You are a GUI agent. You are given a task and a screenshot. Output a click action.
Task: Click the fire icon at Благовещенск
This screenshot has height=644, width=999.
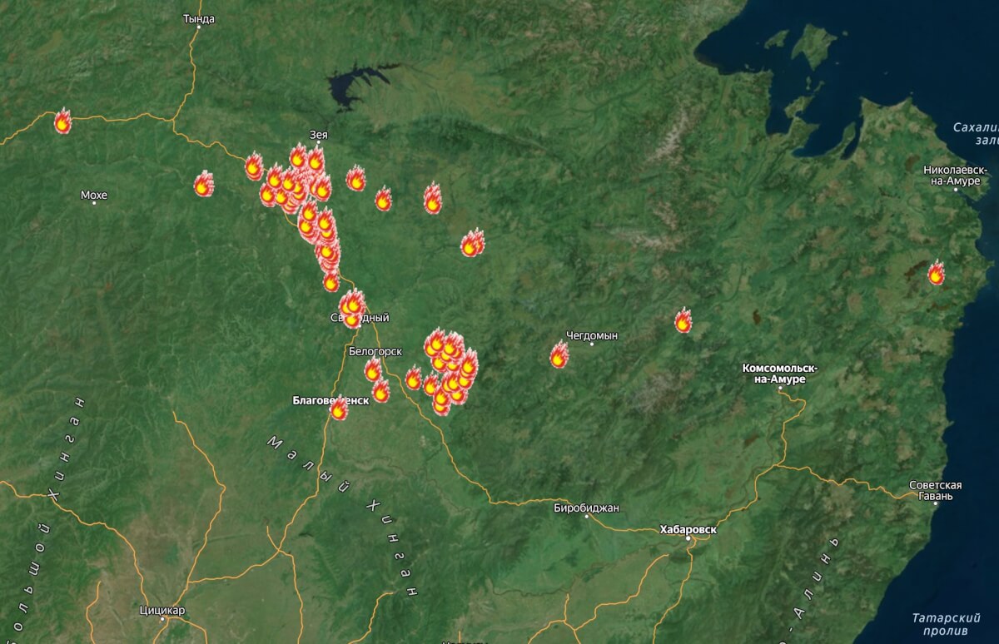coord(338,408)
